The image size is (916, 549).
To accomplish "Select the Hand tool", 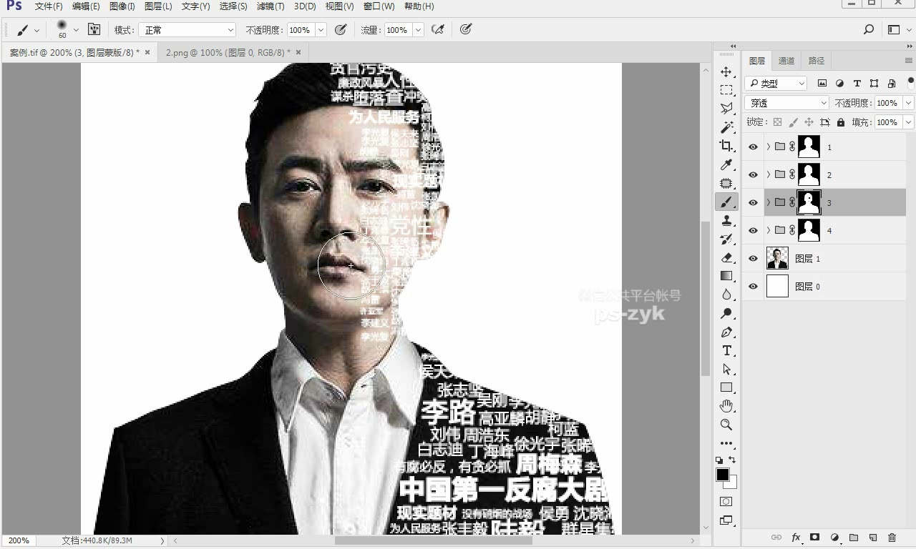I will tap(726, 406).
